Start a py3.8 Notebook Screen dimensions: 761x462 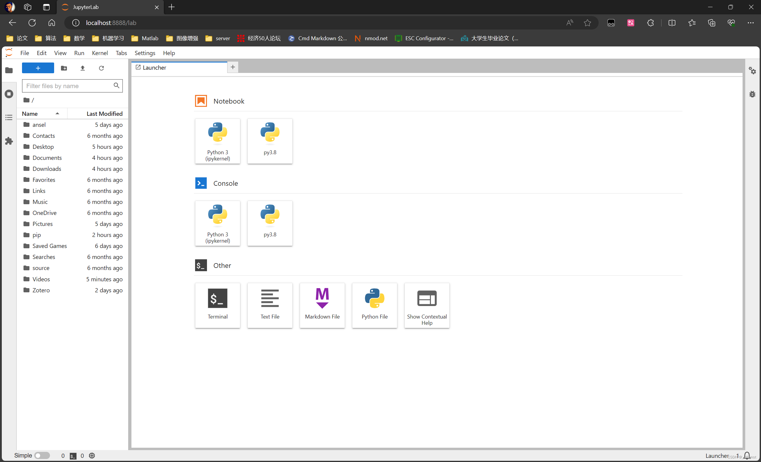(x=270, y=141)
